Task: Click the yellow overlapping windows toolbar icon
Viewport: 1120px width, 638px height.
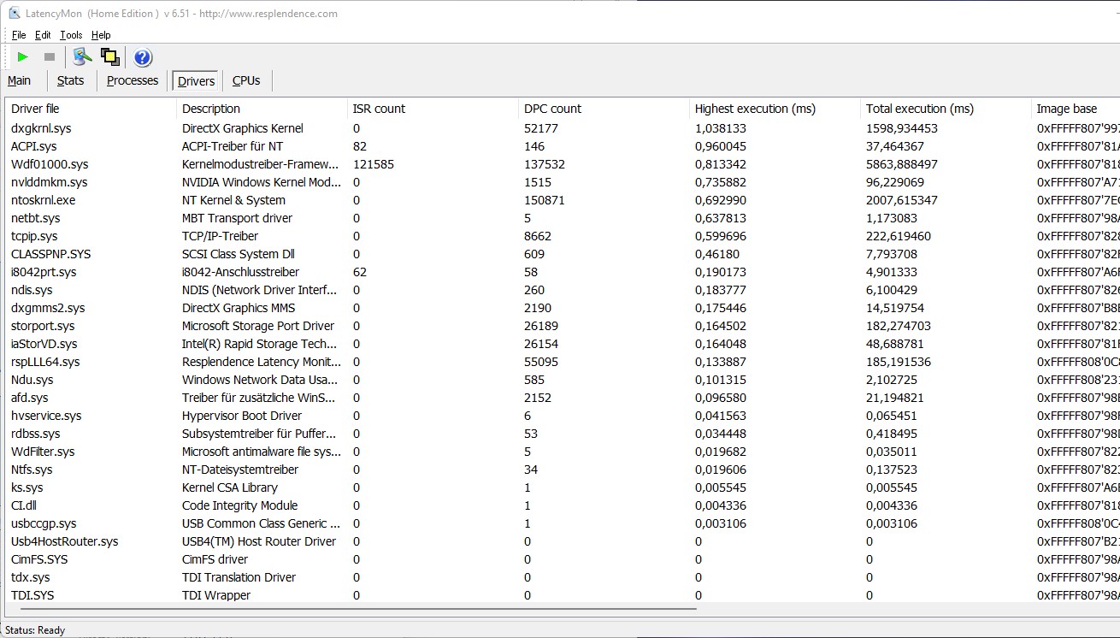Action: (x=109, y=57)
